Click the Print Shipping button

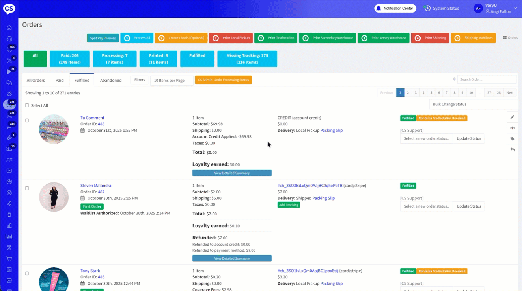coord(430,38)
